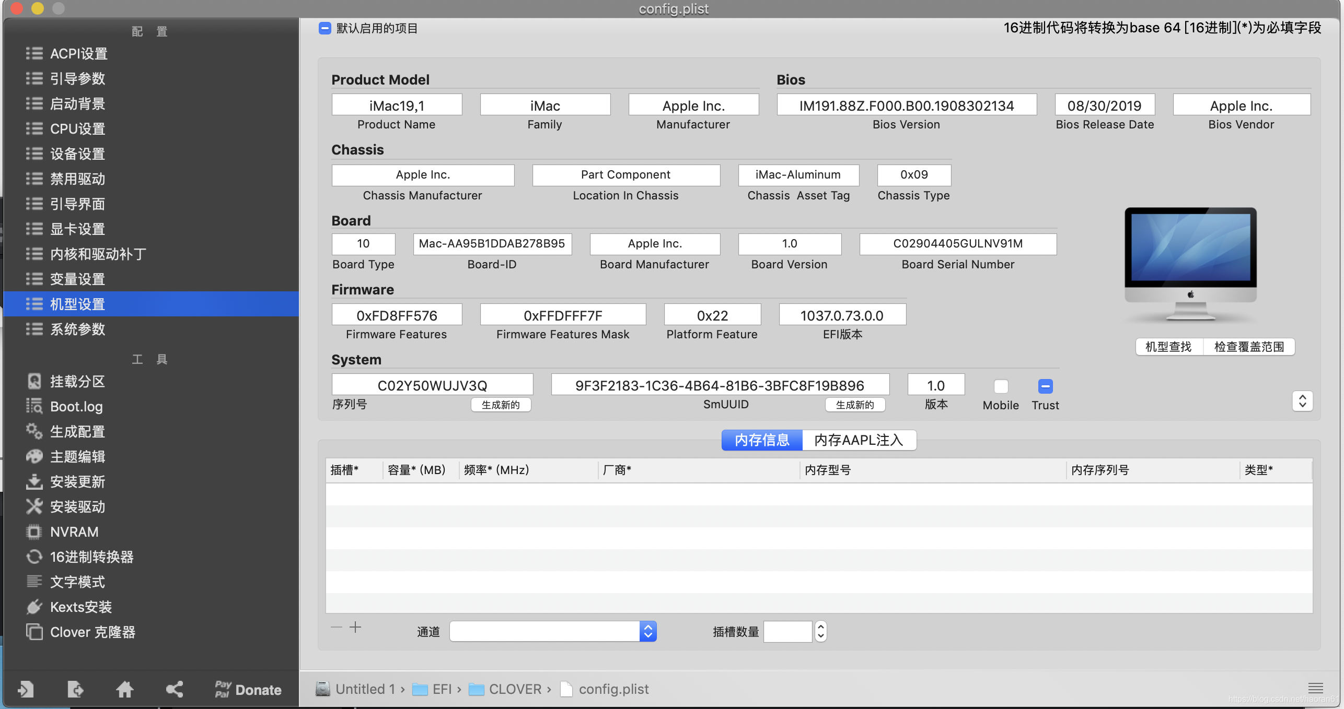The image size is (1344, 709).
Task: Open the Mount partition (挂载分区) tool icon
Action: point(34,381)
